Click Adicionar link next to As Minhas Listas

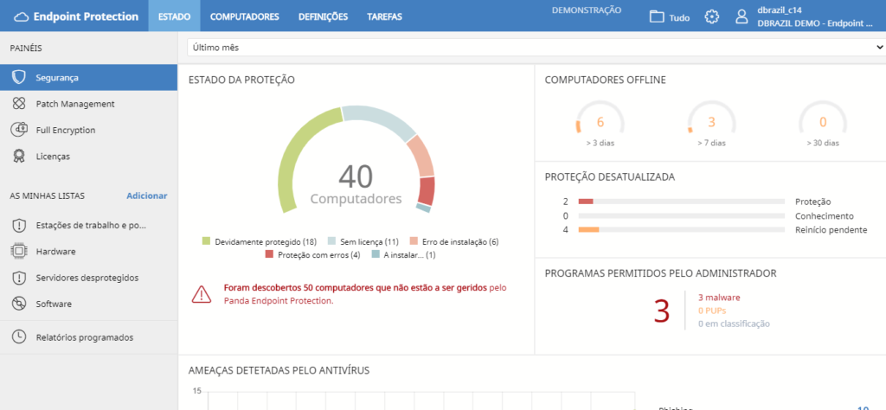pyautogui.click(x=147, y=196)
